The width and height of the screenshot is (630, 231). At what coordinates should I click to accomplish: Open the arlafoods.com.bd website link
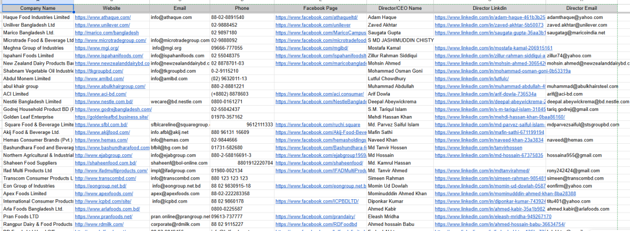click(x=107, y=209)
